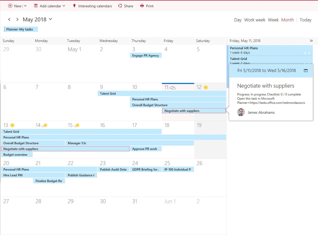The width and height of the screenshot is (318, 235).
Task: Switch to Week view
Action: [x=273, y=20]
